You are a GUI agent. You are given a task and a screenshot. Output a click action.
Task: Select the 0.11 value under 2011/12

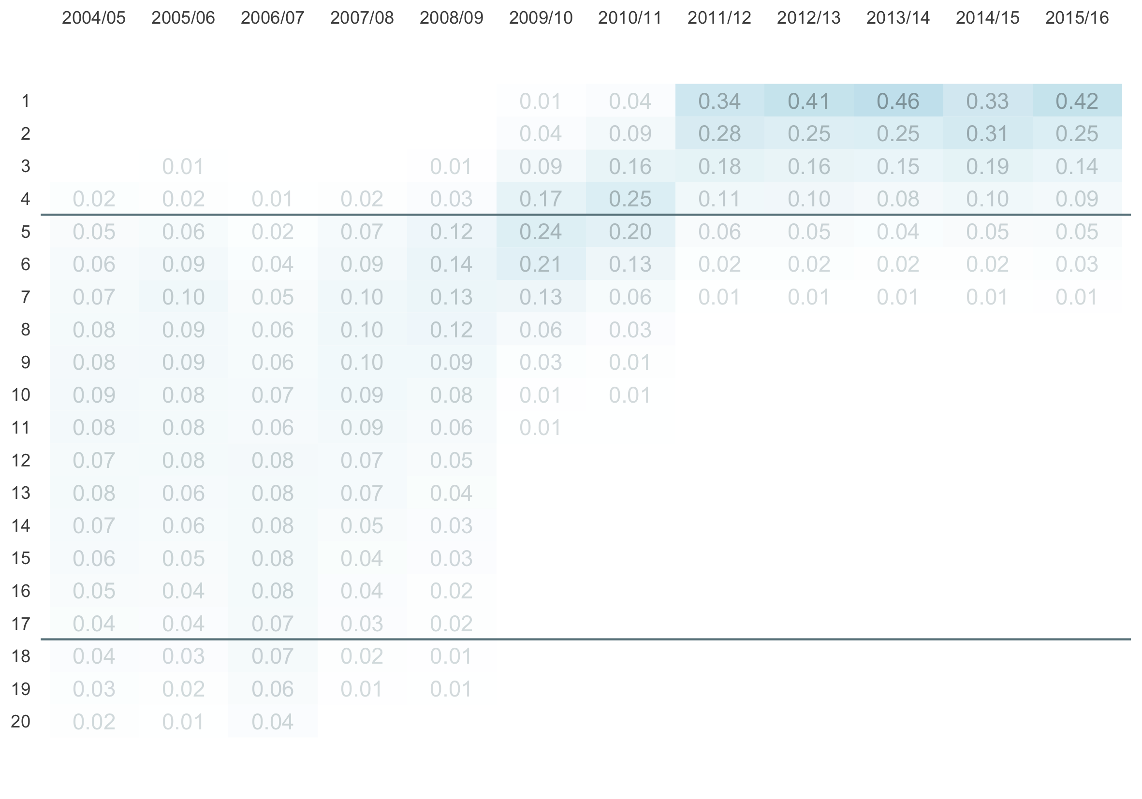719,199
